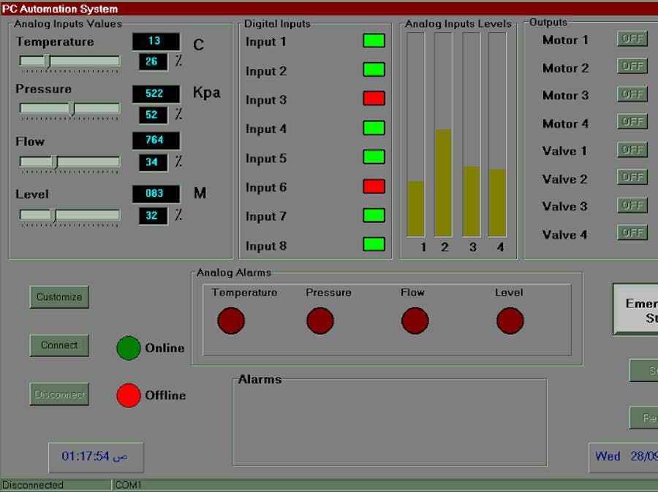
Task: Click the green Input 1 indicator
Action: pos(374,40)
